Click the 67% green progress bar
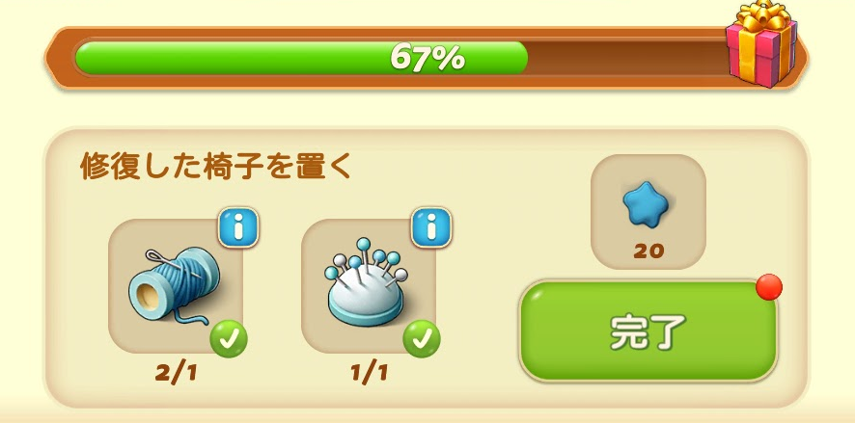 click(x=301, y=58)
